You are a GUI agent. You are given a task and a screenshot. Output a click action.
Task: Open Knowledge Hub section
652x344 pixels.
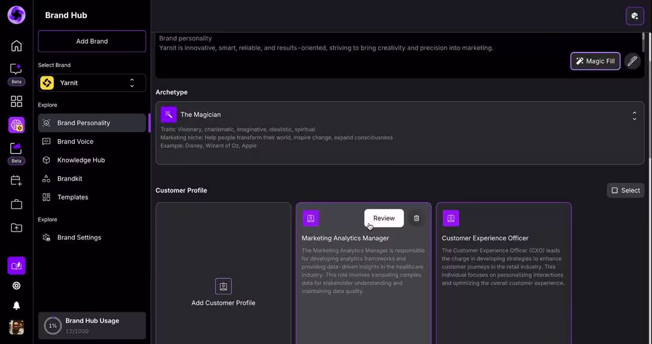(x=92, y=160)
